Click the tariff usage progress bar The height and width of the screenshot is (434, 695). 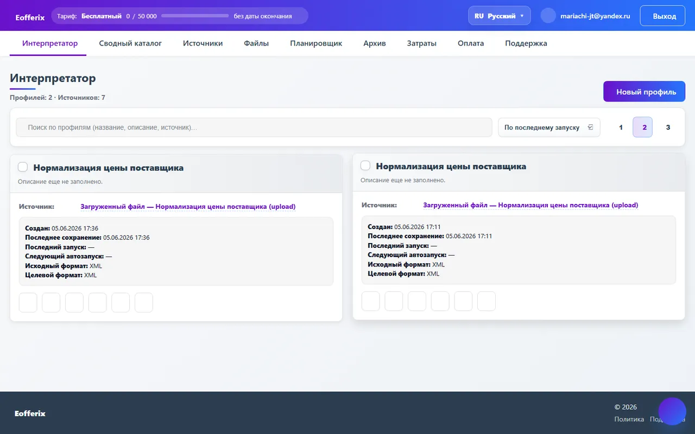pos(195,16)
